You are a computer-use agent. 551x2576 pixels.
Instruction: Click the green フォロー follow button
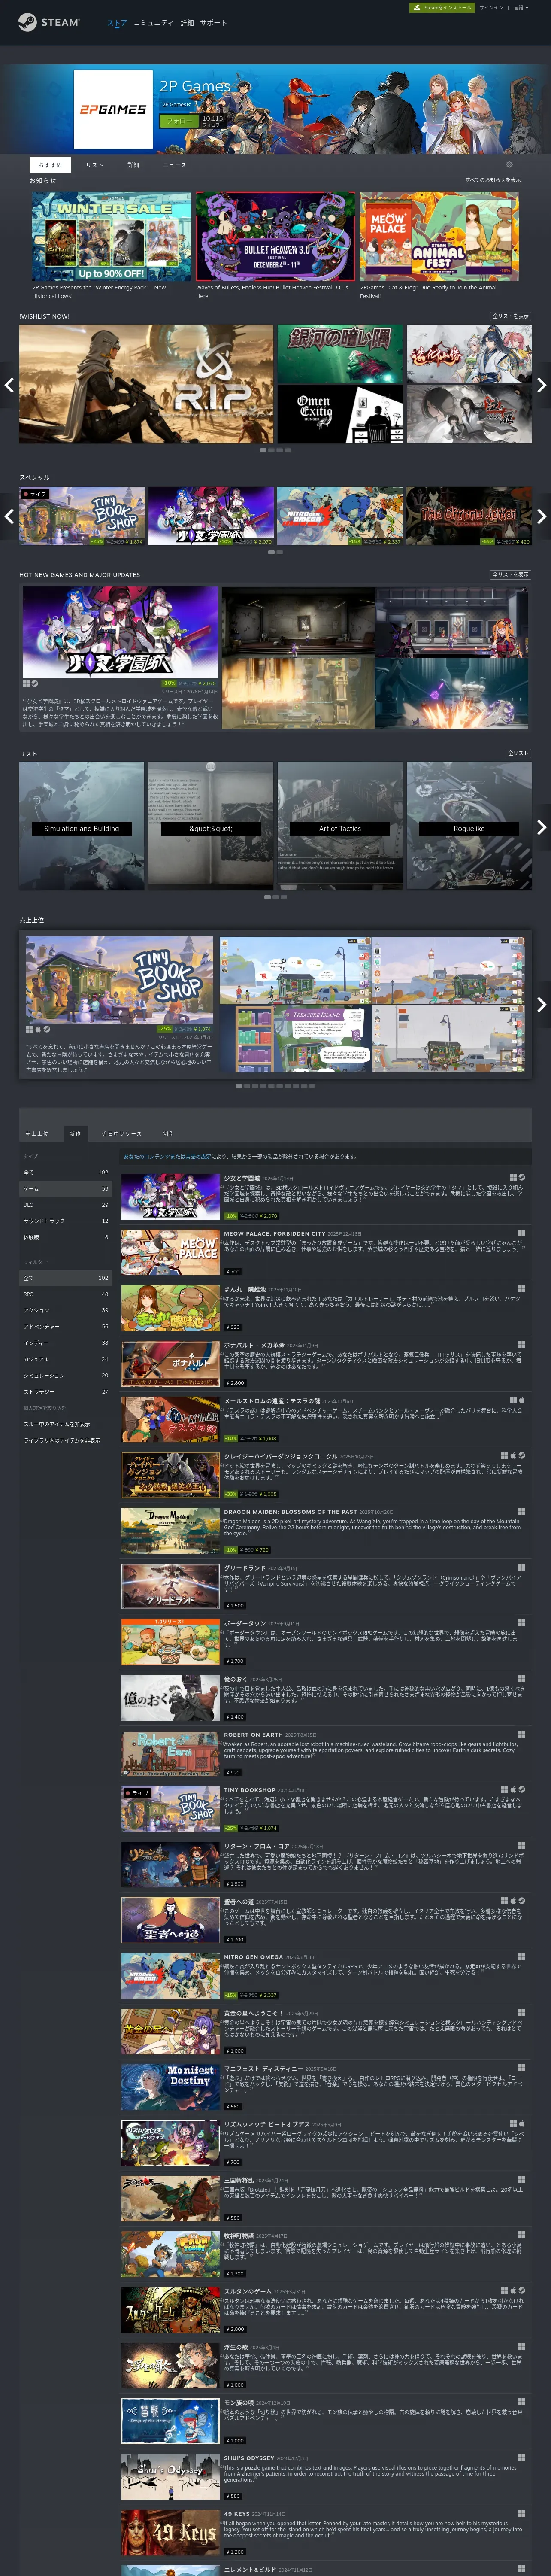(179, 120)
